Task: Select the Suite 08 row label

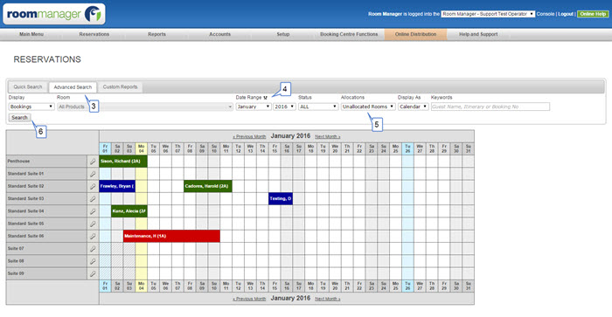Action: (x=46, y=261)
